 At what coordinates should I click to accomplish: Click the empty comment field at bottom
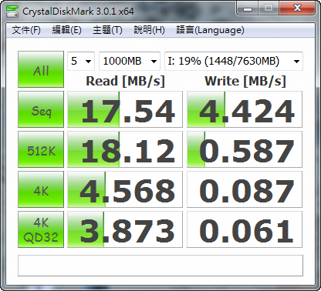160,266
